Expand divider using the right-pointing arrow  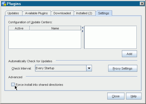point(83,31)
